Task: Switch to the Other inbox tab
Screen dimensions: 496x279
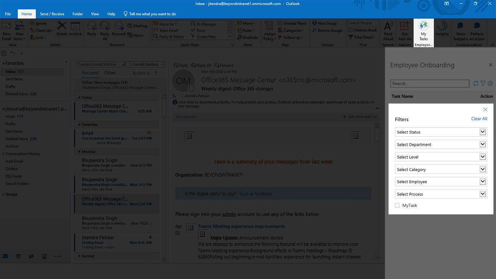Action: tap(110, 73)
